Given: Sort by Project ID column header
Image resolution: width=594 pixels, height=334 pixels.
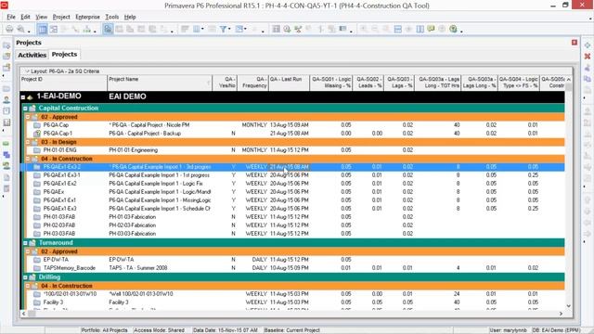Looking at the screenshot, I should [x=64, y=83].
